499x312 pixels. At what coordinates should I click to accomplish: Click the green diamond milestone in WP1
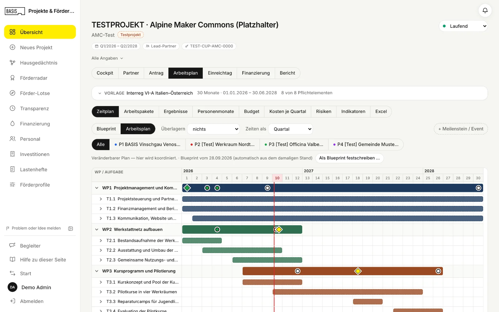[x=187, y=188]
